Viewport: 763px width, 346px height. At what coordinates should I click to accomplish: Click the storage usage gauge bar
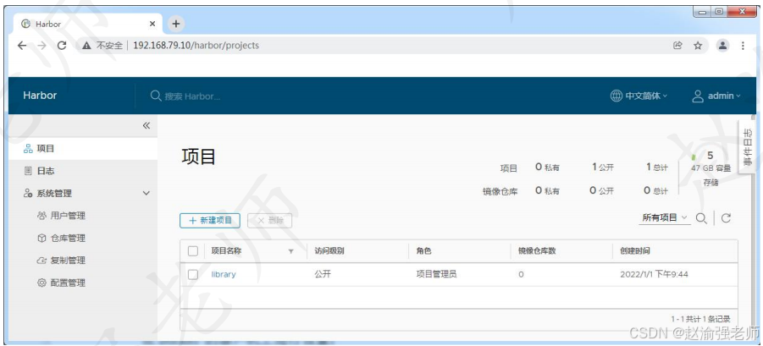coord(694,157)
